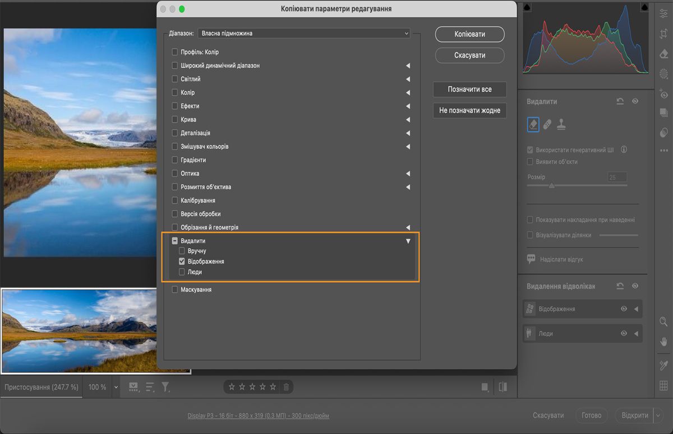Viewport: 673px width, 434px height.
Task: Check the Люди checkbox in dialog
Action: pyautogui.click(x=182, y=272)
